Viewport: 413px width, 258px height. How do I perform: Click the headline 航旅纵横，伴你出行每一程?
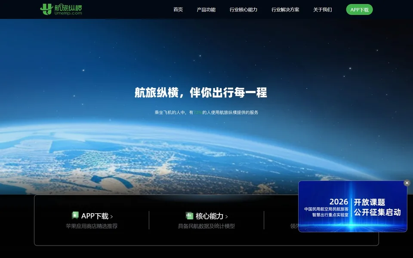click(x=201, y=92)
